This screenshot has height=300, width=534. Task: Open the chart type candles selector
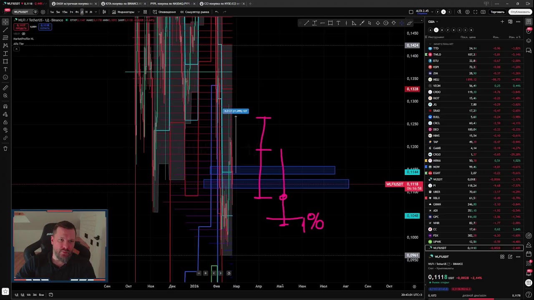tap(104, 12)
